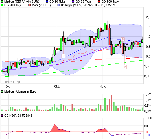Click the 500 CCI axis label

point(147,126)
